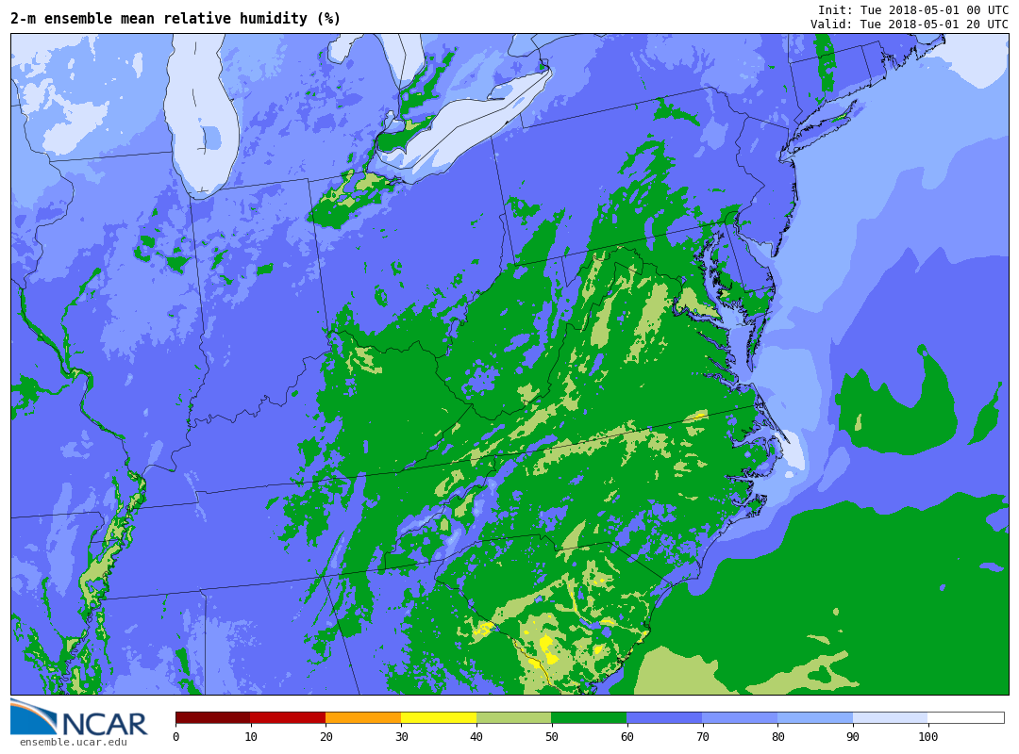This screenshot has height=754, width=1019.
Task: Select the light blue 80-90 color swatch
Action: (815, 717)
